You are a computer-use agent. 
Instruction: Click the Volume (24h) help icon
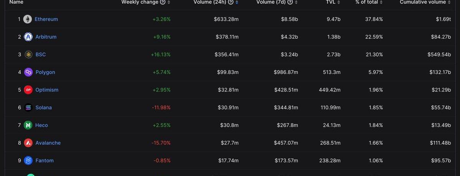pyautogui.click(x=231, y=2)
